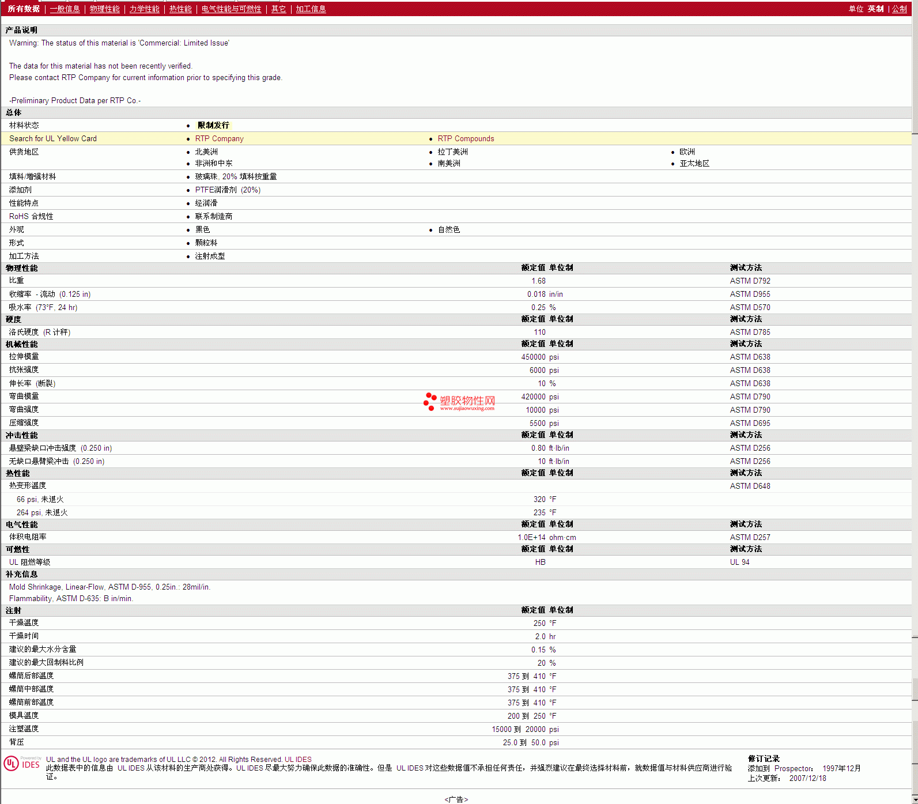This screenshot has width=918, height=804.
Task: Click the <广告> label at the bottom
Action: [456, 799]
